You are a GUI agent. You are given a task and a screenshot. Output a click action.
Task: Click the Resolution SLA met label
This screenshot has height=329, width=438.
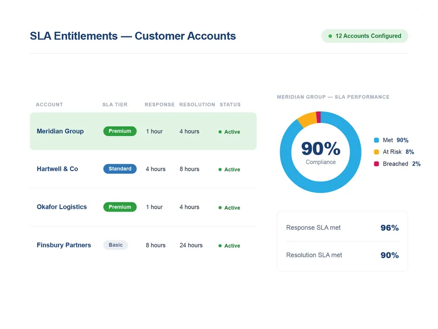[x=314, y=255]
